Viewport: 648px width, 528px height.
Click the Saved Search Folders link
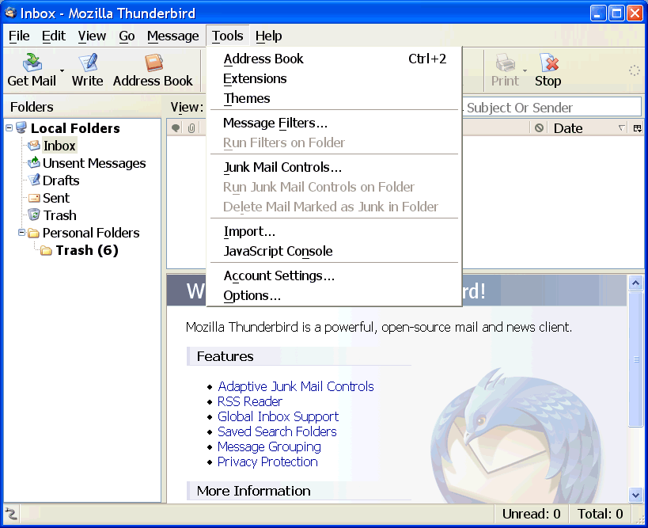tap(277, 431)
